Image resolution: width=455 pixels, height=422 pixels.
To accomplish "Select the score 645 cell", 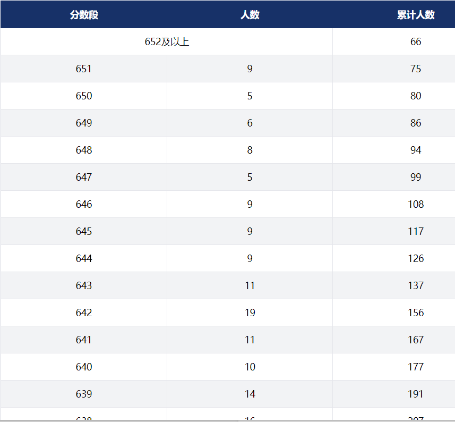I will click(x=84, y=232).
